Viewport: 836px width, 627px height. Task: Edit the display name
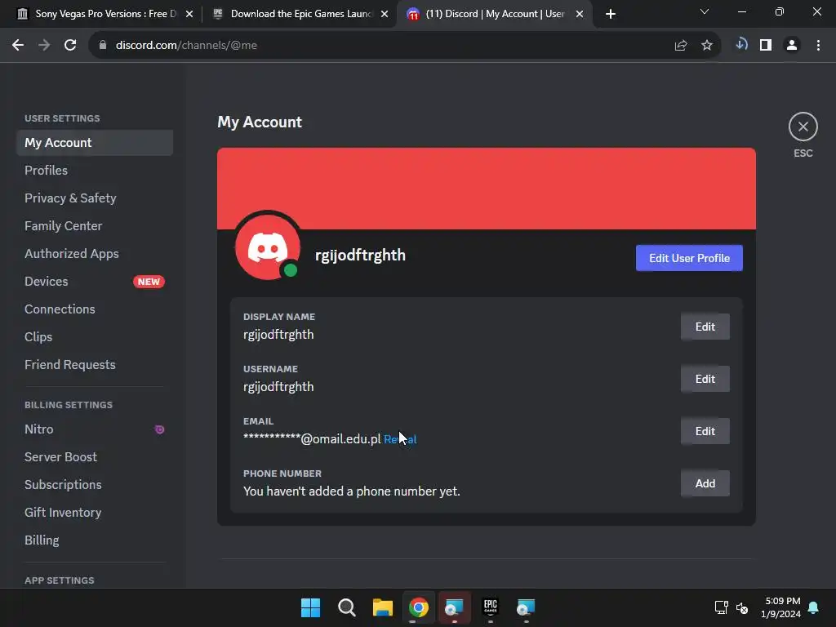(705, 327)
